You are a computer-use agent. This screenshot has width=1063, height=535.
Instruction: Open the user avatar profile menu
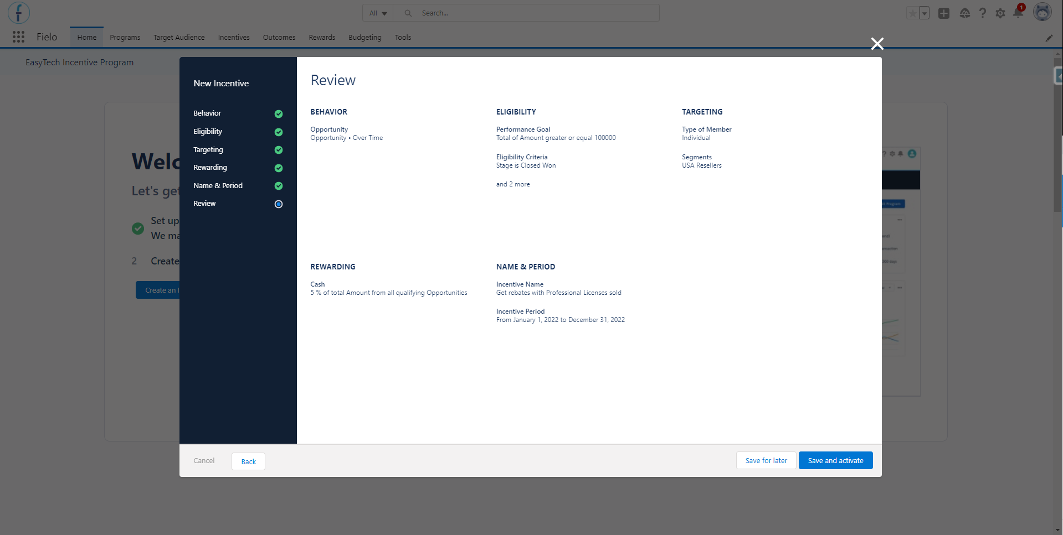1043,12
